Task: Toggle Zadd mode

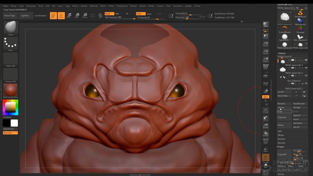Action: 141,14
